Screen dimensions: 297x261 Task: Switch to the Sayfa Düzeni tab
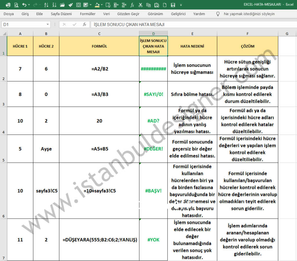click(61, 14)
